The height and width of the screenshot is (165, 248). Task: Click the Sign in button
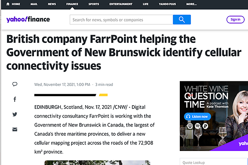click(235, 19)
